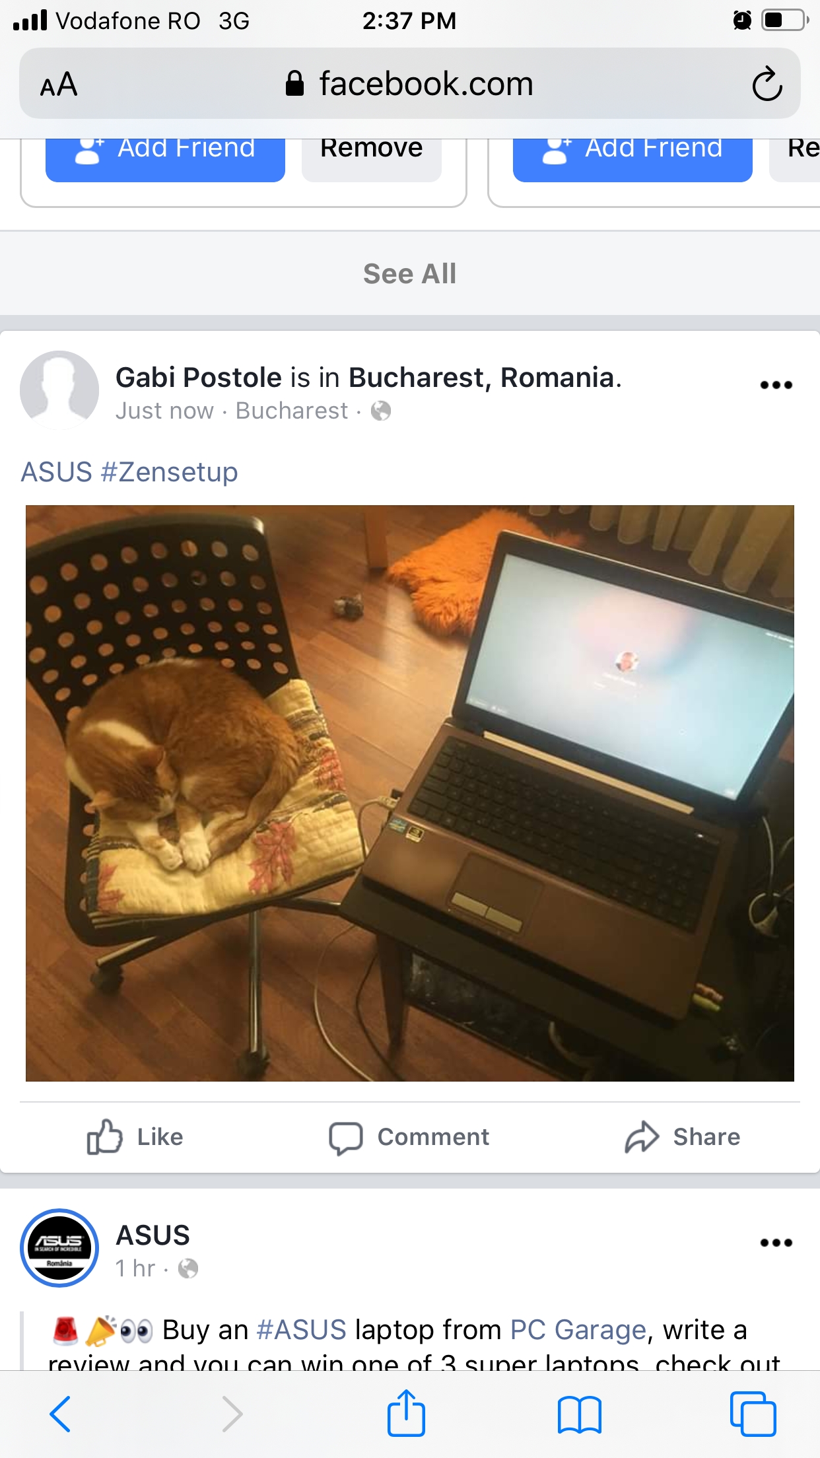This screenshot has width=820, height=1458.
Task: Open Safari bookmarks book icon
Action: coord(579,1414)
